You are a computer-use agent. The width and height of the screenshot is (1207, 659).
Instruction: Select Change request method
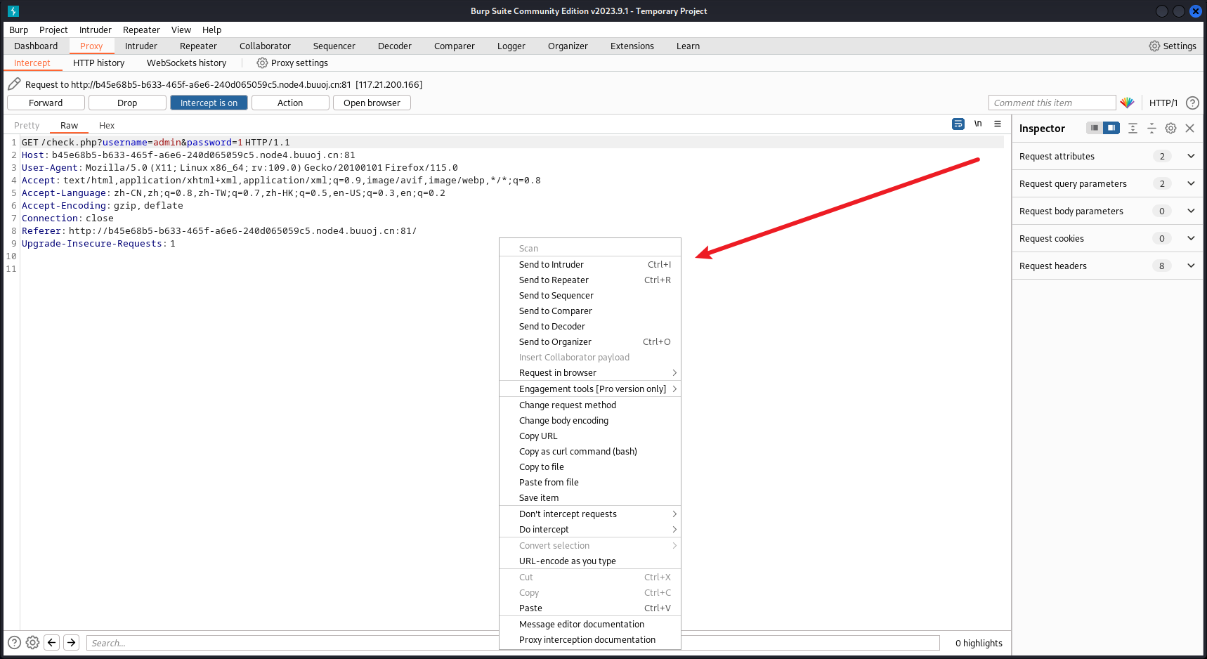point(590,405)
